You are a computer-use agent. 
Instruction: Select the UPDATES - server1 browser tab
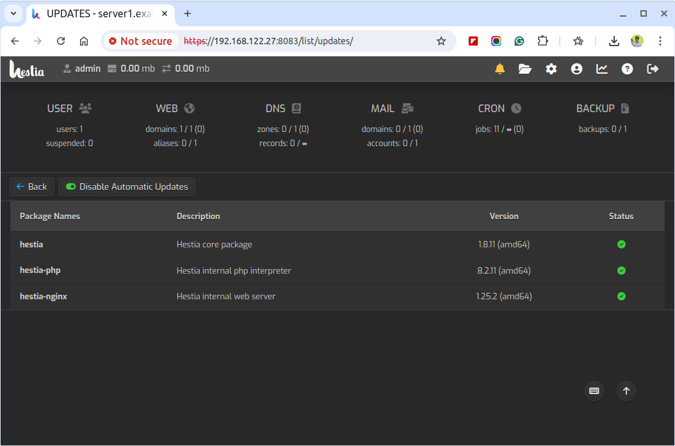click(x=101, y=14)
